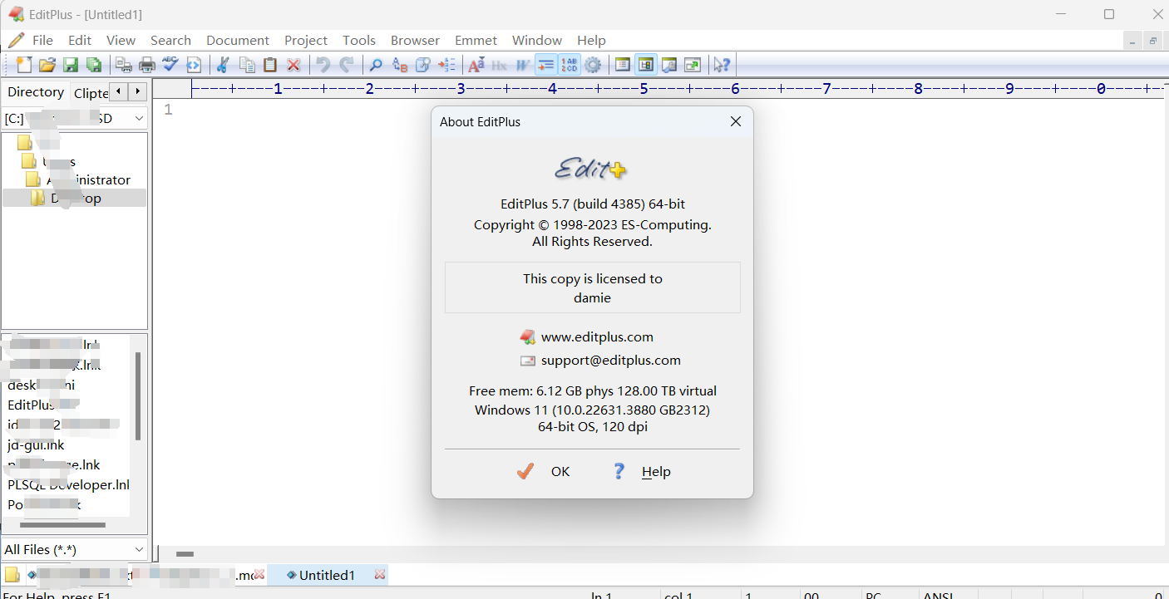The width and height of the screenshot is (1169, 599).
Task: Undo the last action via toolbar
Action: pyautogui.click(x=323, y=65)
